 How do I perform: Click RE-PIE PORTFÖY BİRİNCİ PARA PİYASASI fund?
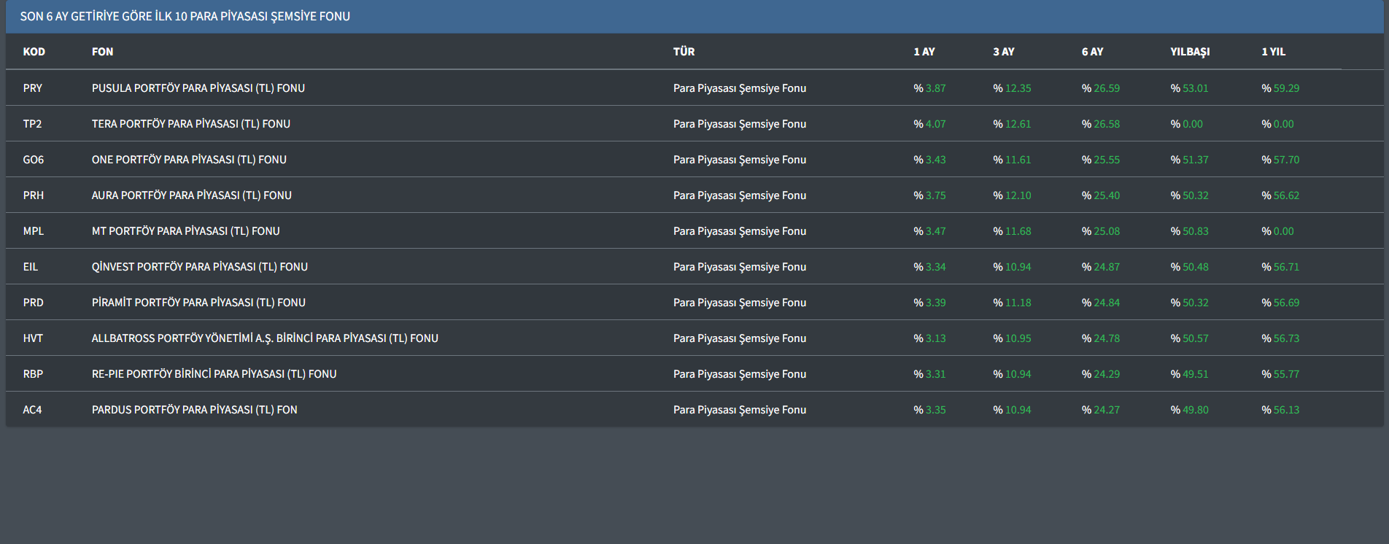click(214, 374)
